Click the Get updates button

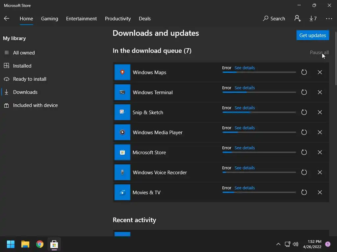(313, 35)
